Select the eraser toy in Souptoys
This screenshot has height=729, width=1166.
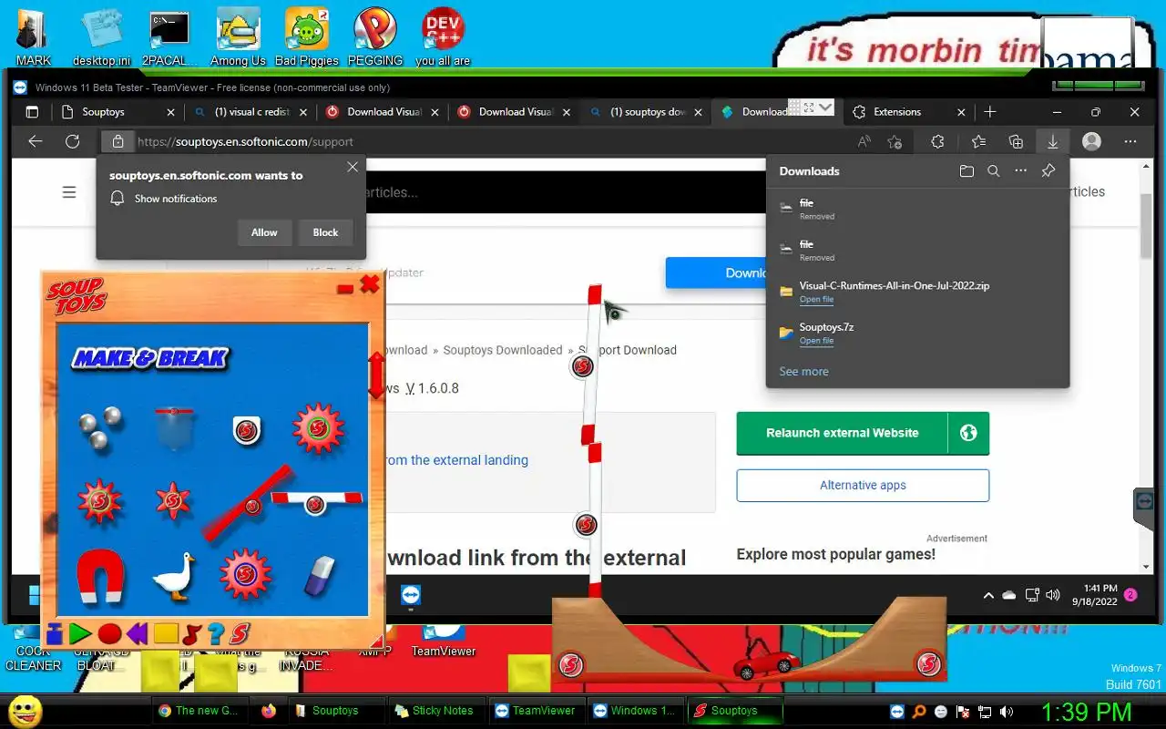click(x=319, y=576)
